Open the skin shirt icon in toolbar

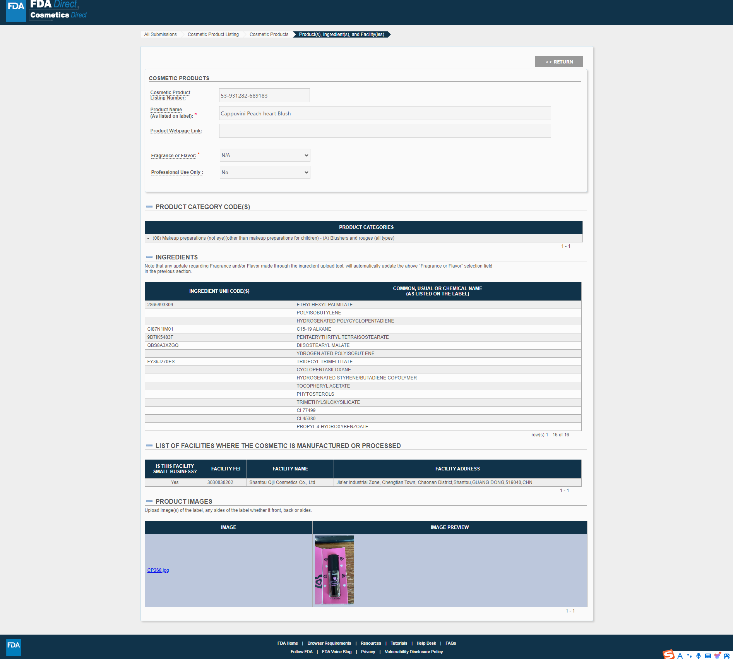click(x=717, y=656)
